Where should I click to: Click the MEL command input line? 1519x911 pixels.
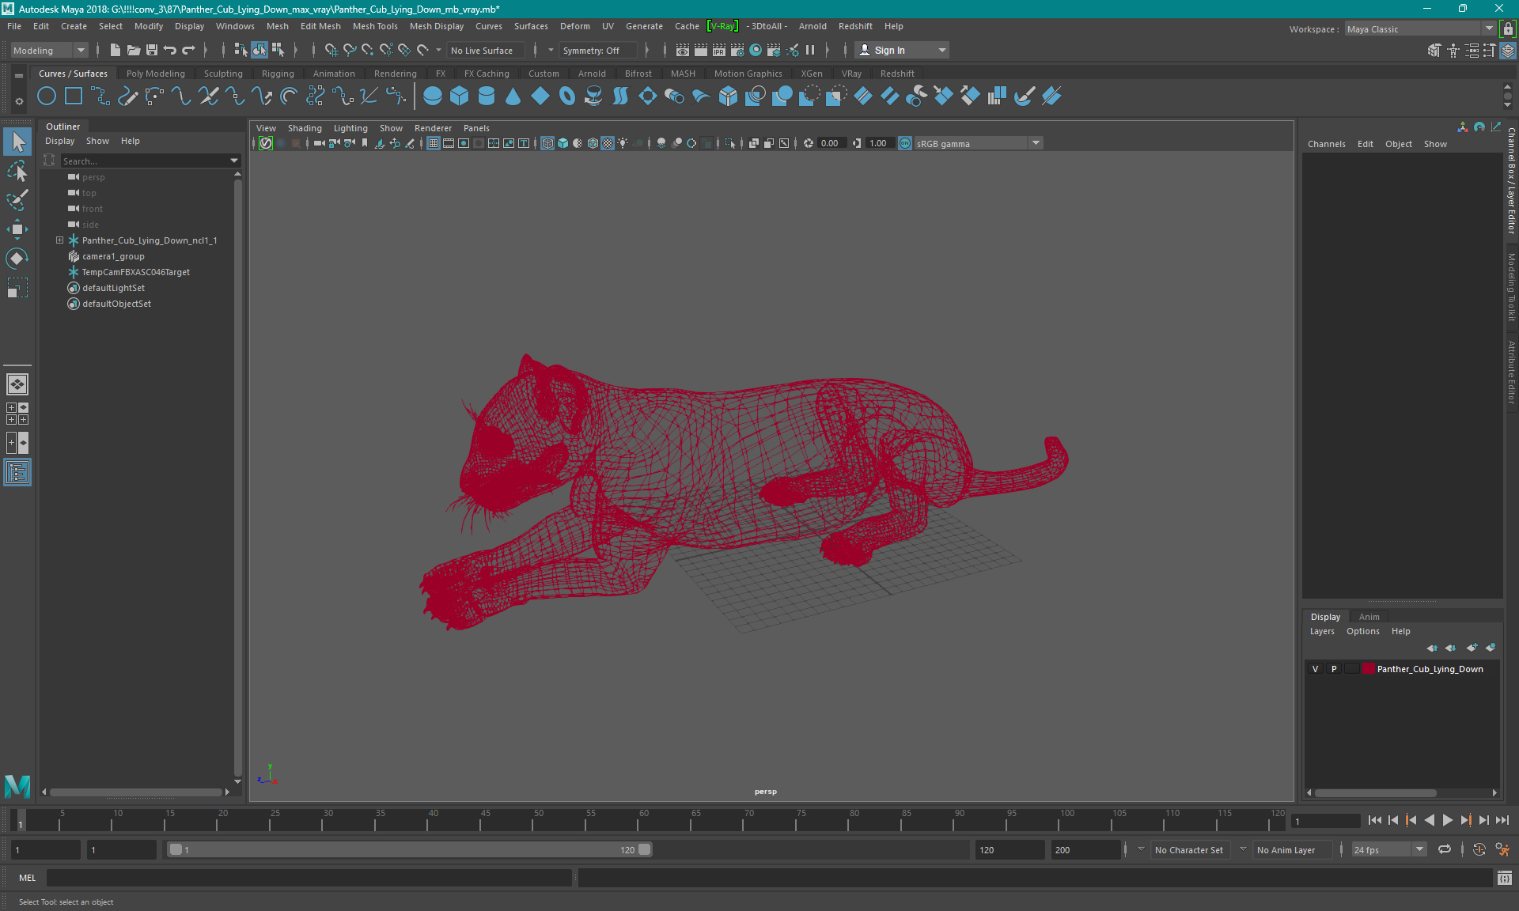coord(309,878)
